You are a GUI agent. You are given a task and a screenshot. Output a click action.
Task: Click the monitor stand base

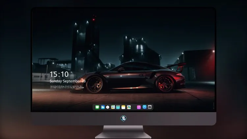pos(123,132)
